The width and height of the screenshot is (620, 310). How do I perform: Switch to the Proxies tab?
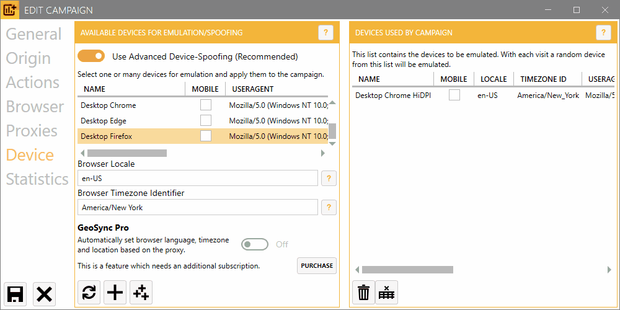[32, 131]
